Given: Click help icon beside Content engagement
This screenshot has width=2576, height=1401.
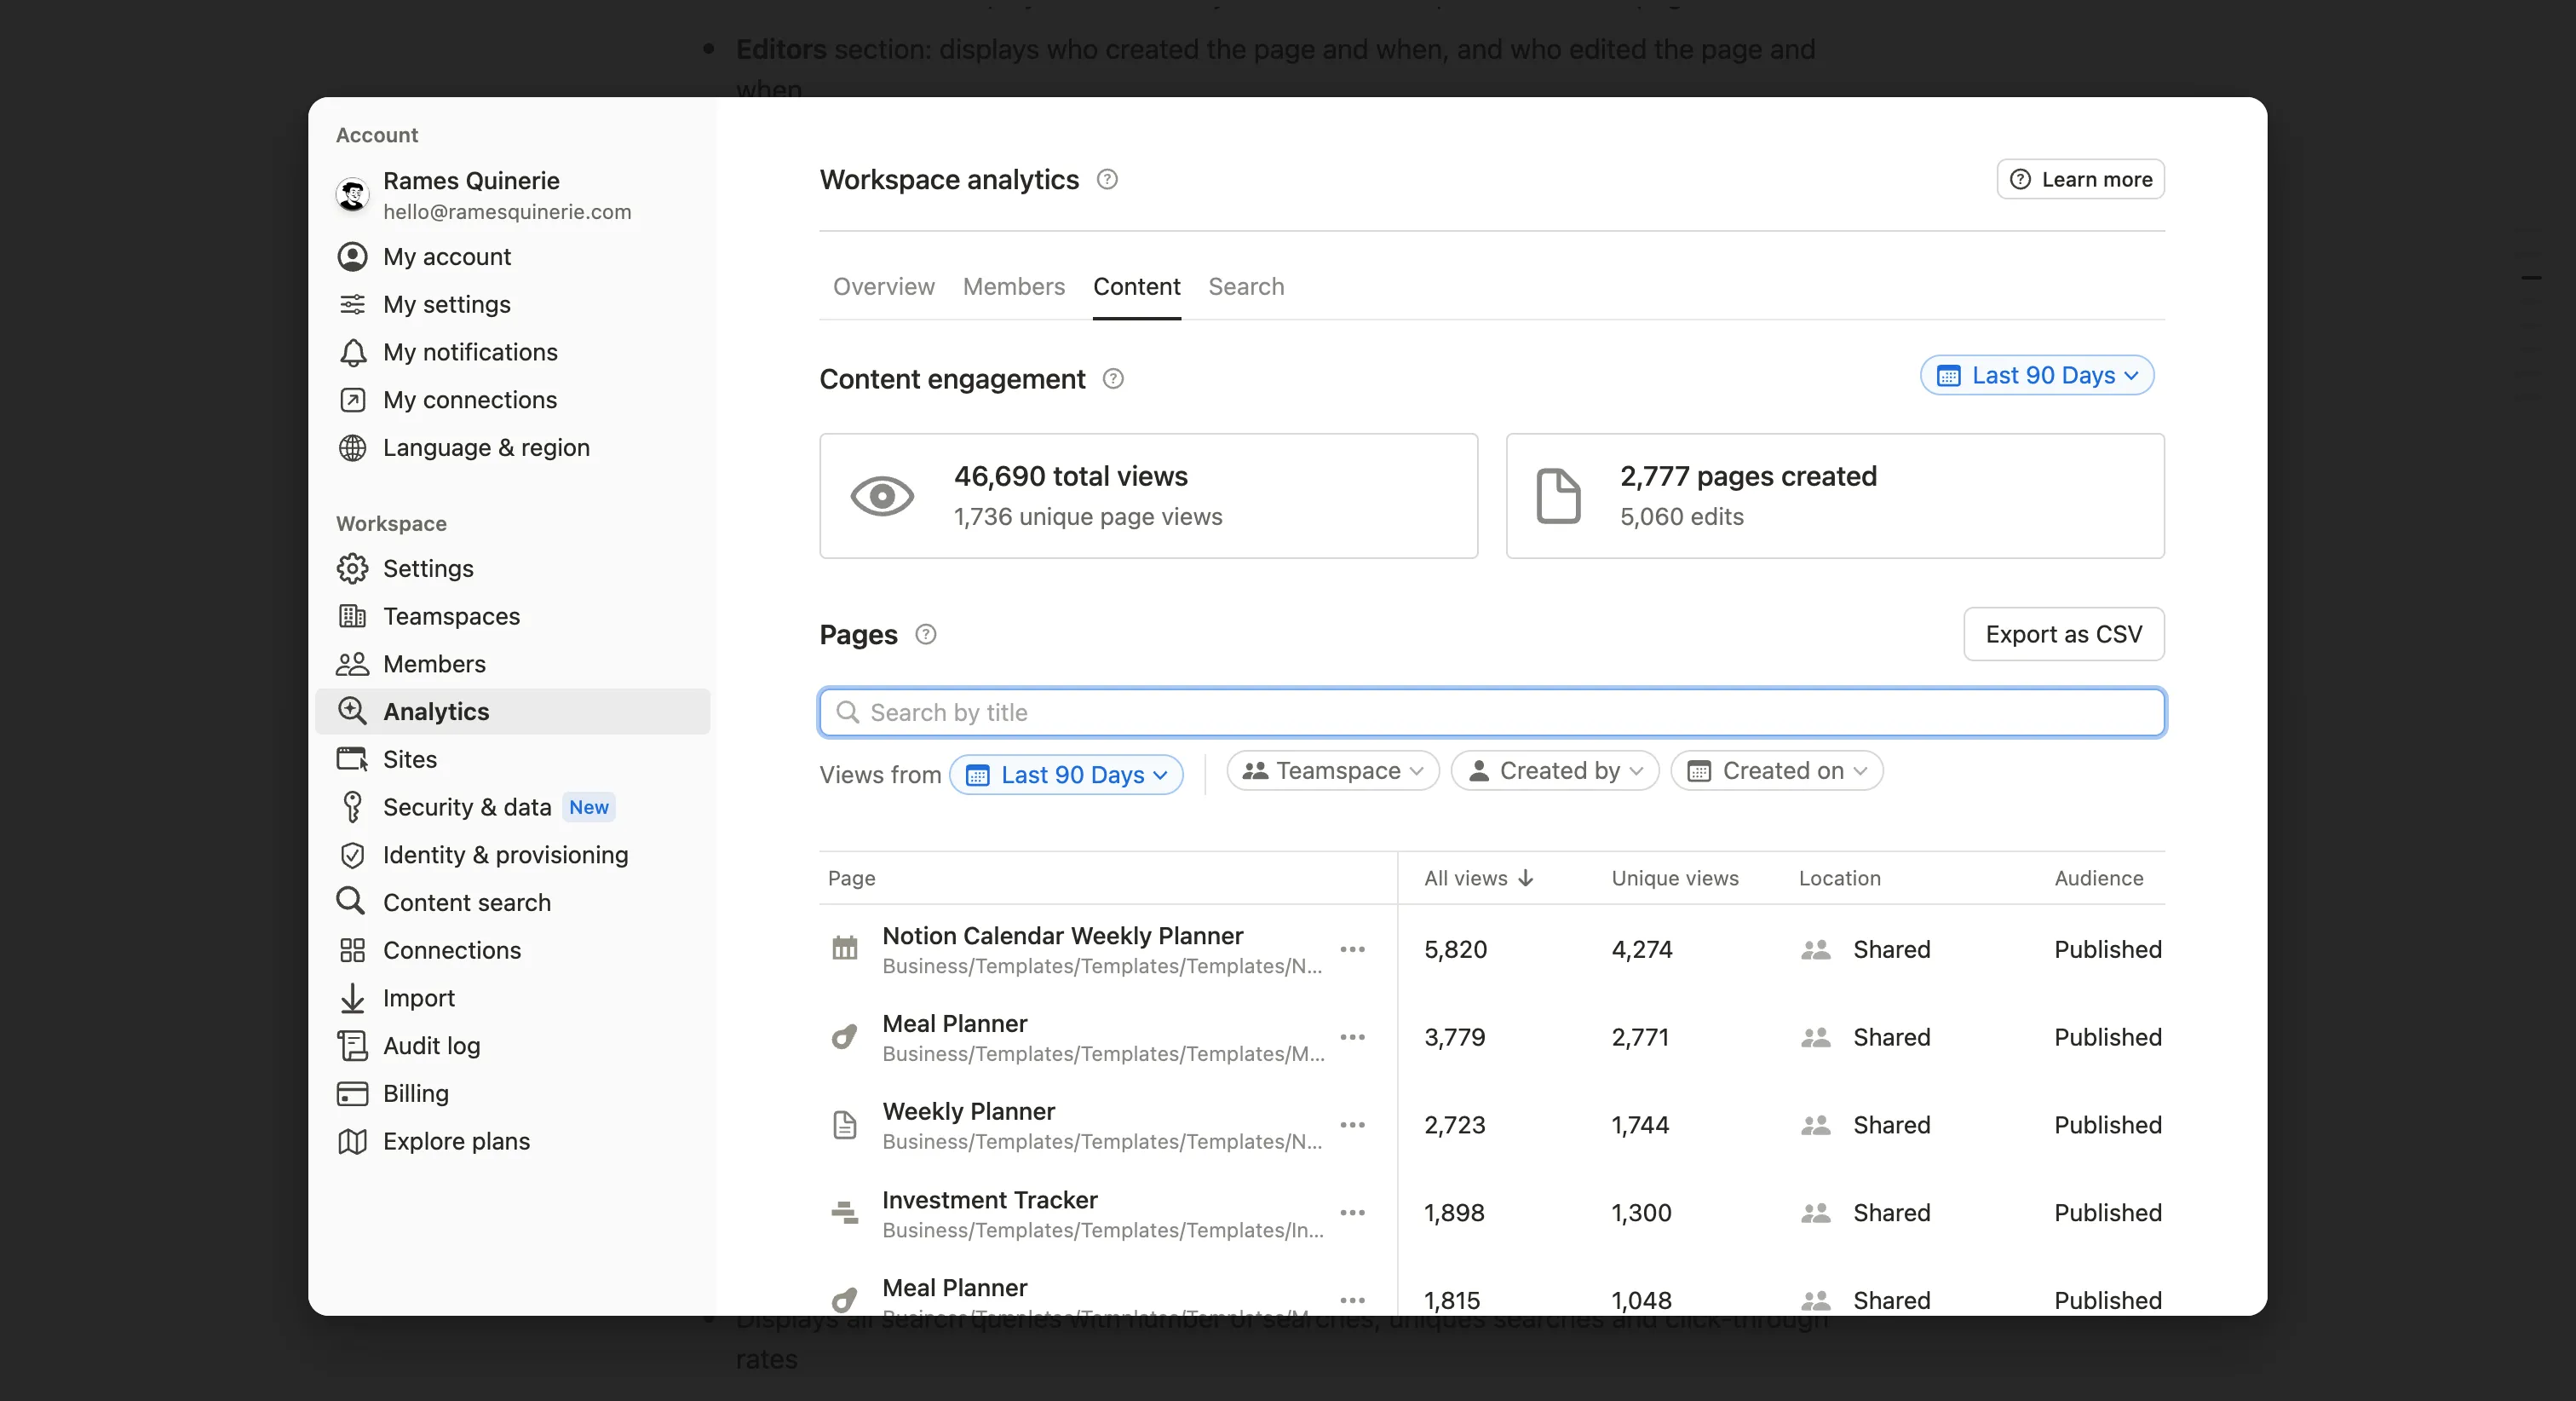Looking at the screenshot, I should coord(1113,379).
